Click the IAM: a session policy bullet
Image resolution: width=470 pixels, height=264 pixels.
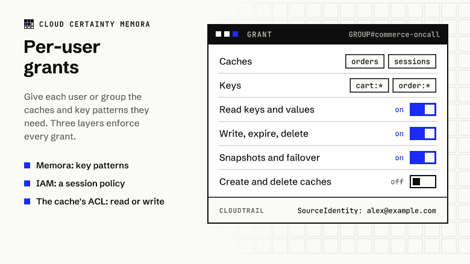point(80,183)
